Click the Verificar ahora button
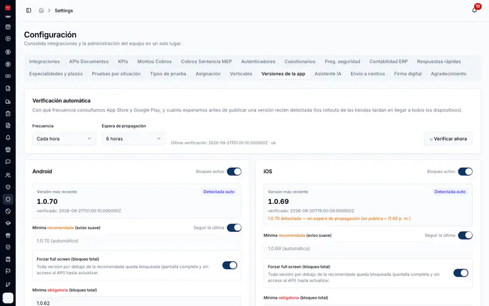489x306 pixels. (x=448, y=139)
